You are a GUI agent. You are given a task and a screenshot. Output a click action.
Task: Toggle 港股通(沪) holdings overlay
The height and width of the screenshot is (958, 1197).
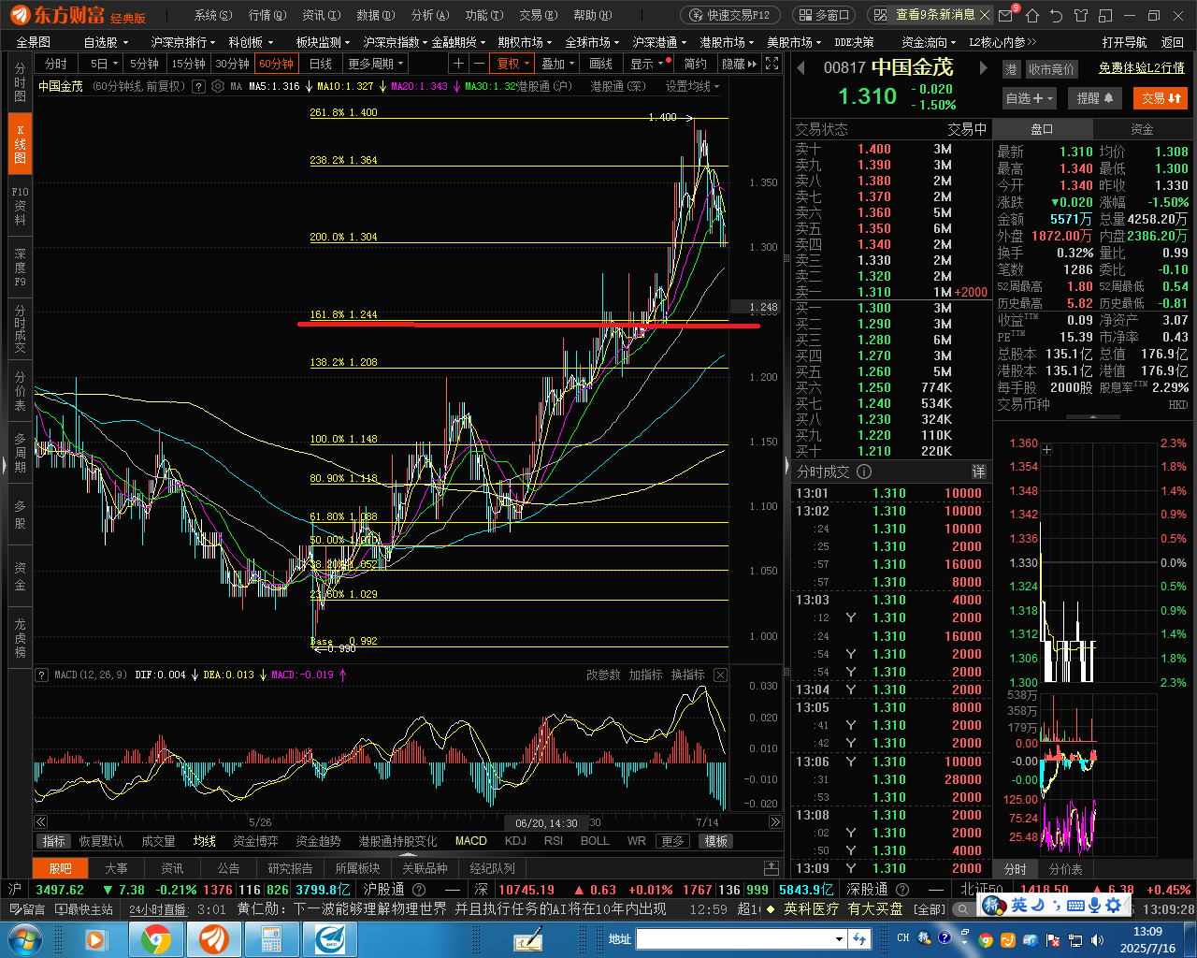pyautogui.click(x=544, y=86)
